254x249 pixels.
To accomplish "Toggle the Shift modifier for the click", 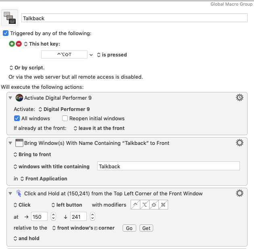I will 154,205.
